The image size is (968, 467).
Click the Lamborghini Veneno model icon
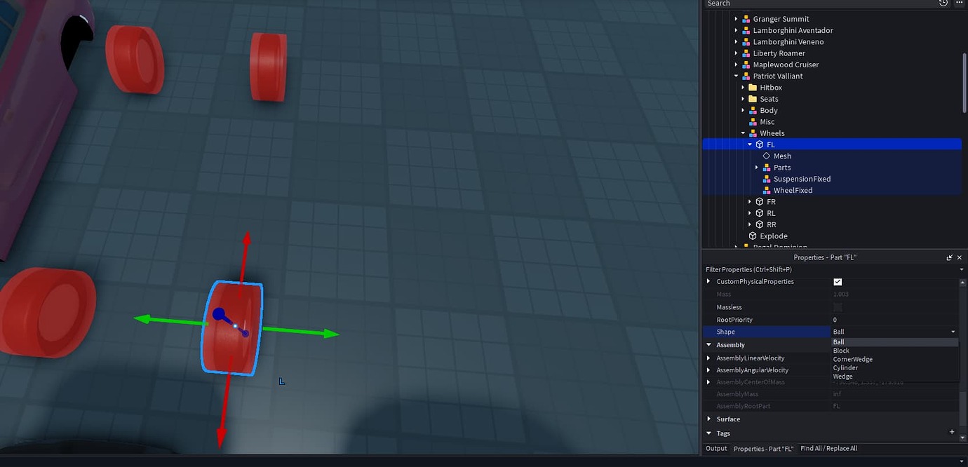click(x=746, y=41)
